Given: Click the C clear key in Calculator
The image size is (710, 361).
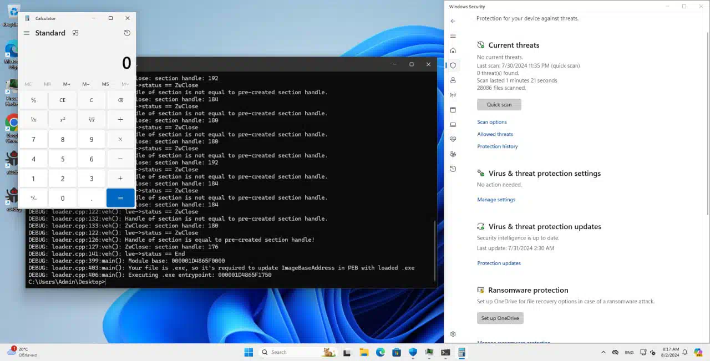Looking at the screenshot, I should pos(92,100).
